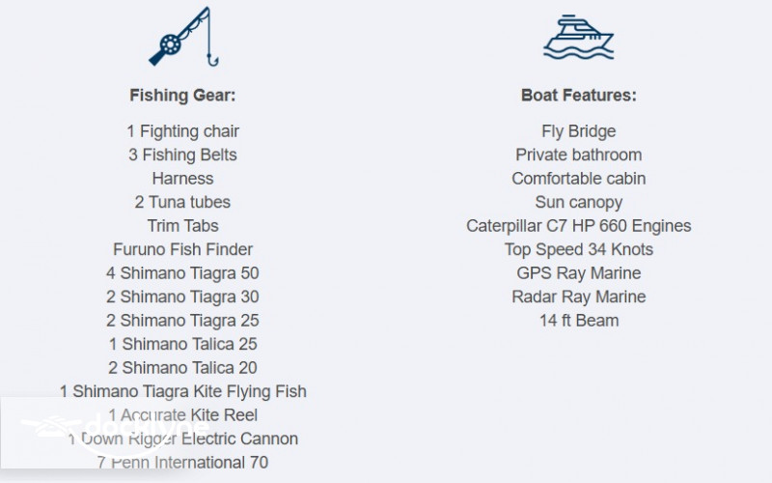Click the 2 Tuna tubes entry
The width and height of the screenshot is (772, 483).
coord(182,202)
